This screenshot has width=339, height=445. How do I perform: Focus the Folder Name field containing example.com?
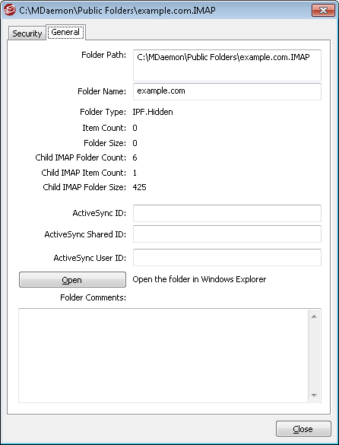227,91
